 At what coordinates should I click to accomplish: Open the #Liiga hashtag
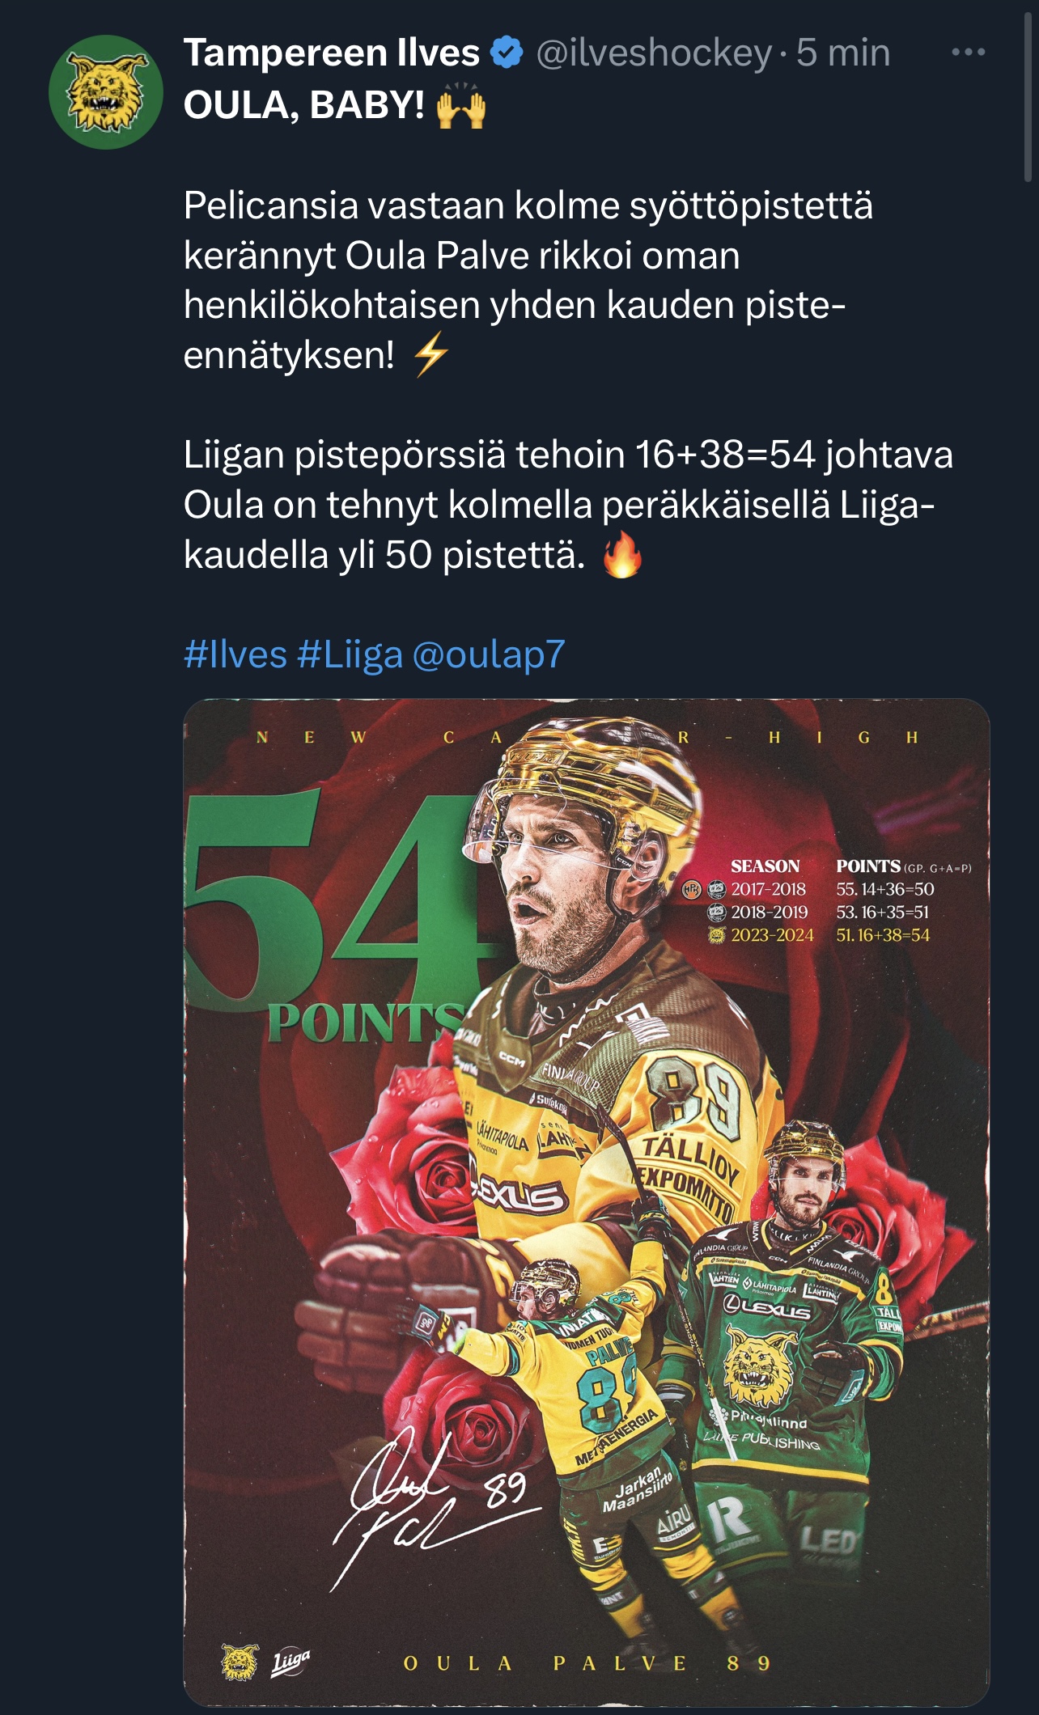(x=350, y=654)
